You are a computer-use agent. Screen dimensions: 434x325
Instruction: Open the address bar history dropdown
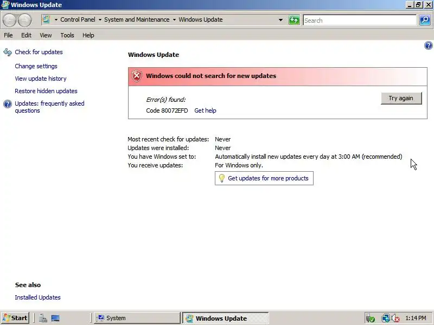click(x=280, y=20)
